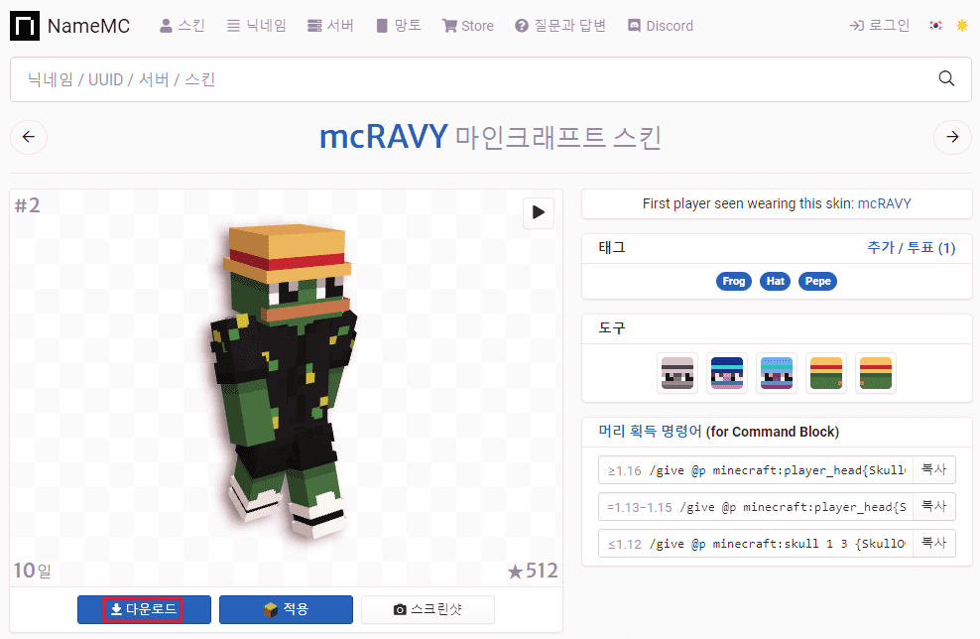Click 로그인 to sign in
The height and width of the screenshot is (639, 980).
880,26
